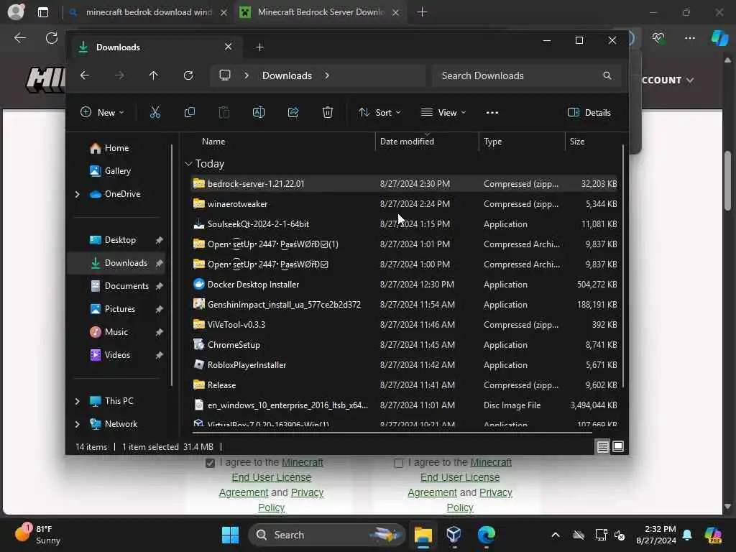This screenshot has width=736, height=552.
Task: Open notification bell in taskbar
Action: point(687,535)
